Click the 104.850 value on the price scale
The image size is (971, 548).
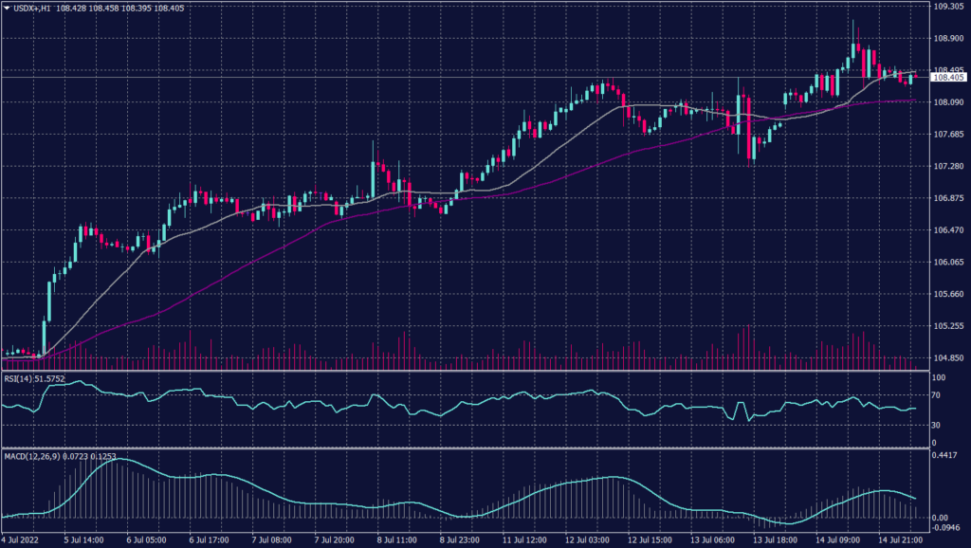948,358
